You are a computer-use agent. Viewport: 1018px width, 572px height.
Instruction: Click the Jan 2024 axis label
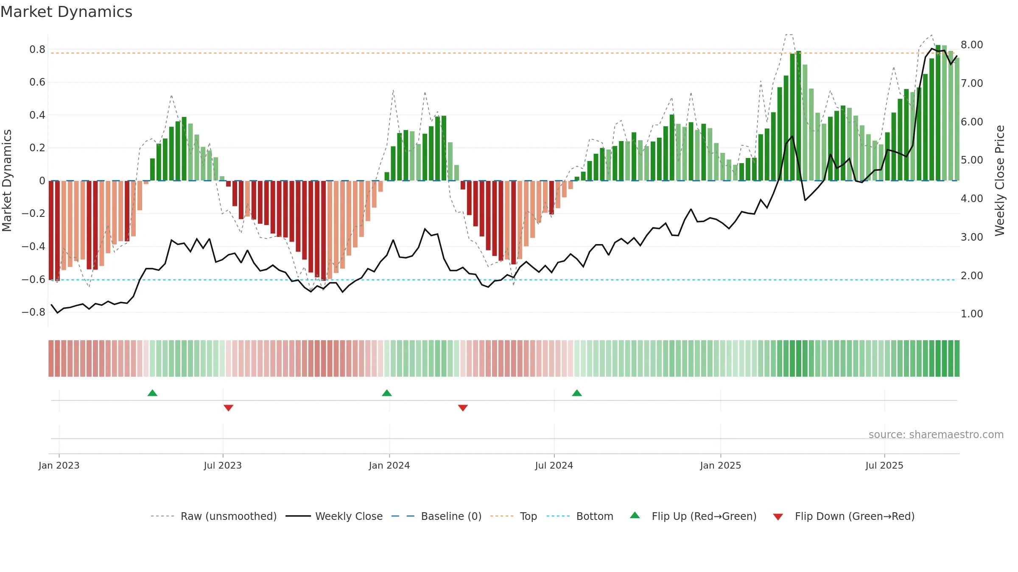389,465
